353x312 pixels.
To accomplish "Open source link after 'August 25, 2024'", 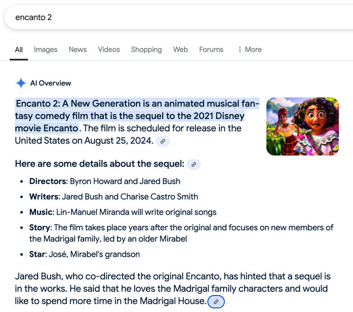I will click(x=163, y=141).
